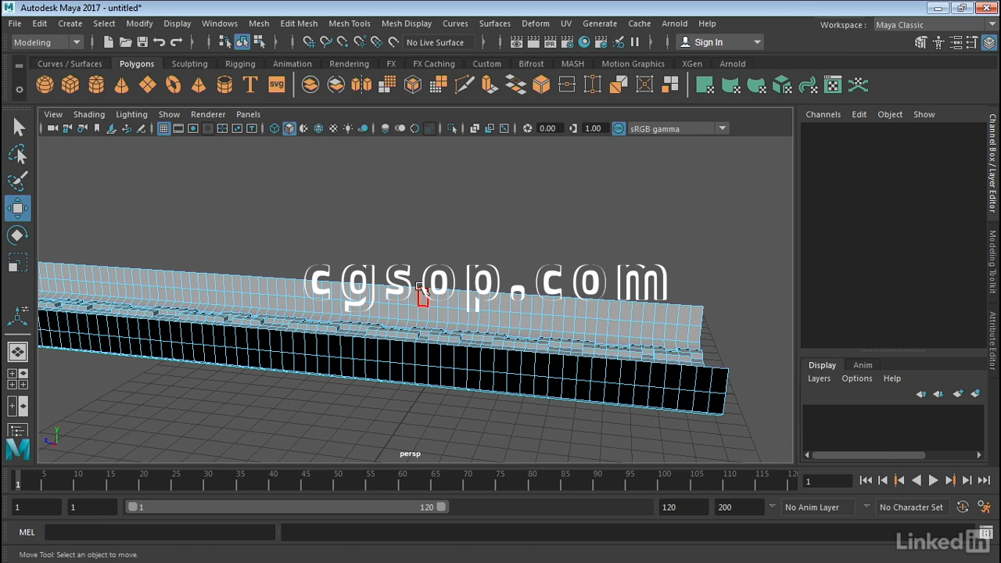
Task: Expand the sRGB gamma view transform dropdown
Action: pyautogui.click(x=722, y=129)
